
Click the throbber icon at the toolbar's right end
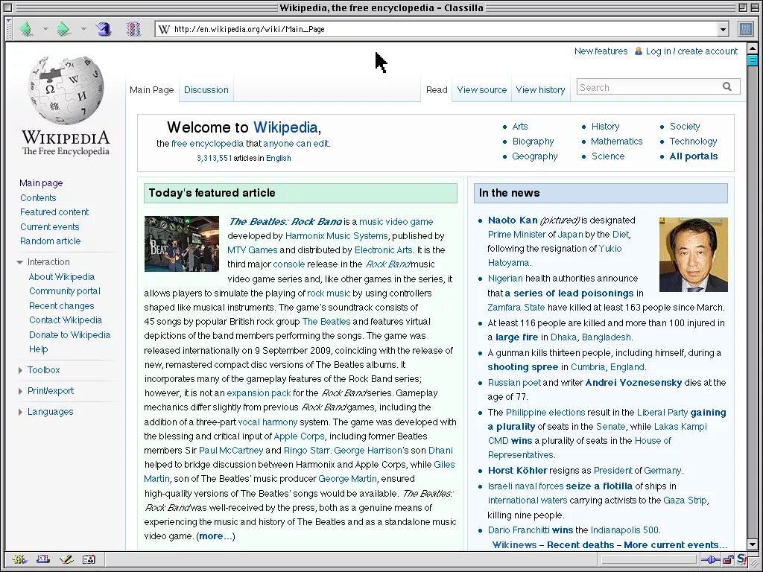[x=745, y=29]
